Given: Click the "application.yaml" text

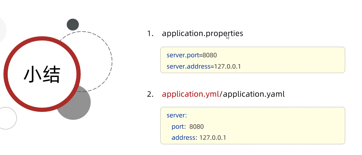Looking at the screenshot, I should pyautogui.click(x=254, y=94).
